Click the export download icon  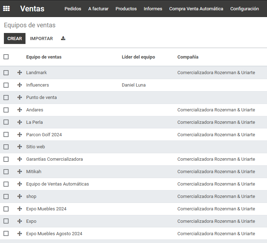63,38
